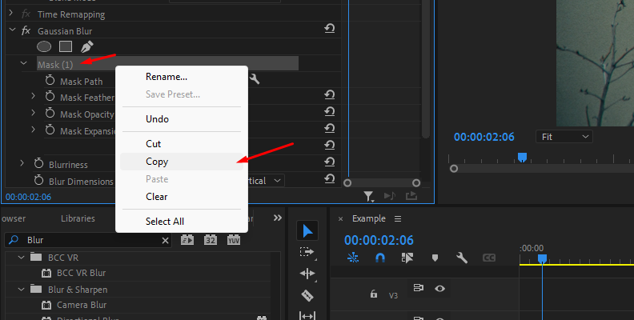Toggle Mask Feather stopwatch
634x320 pixels.
50,96
